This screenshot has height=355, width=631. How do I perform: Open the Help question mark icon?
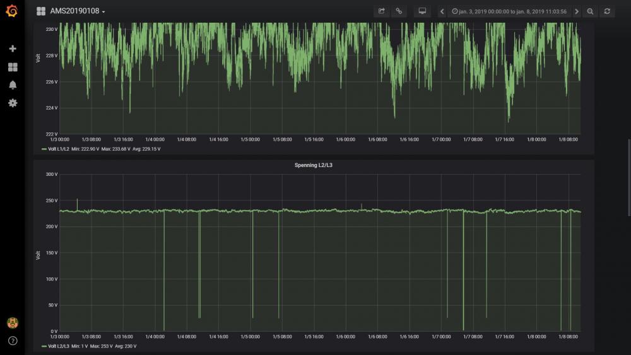[13, 340]
